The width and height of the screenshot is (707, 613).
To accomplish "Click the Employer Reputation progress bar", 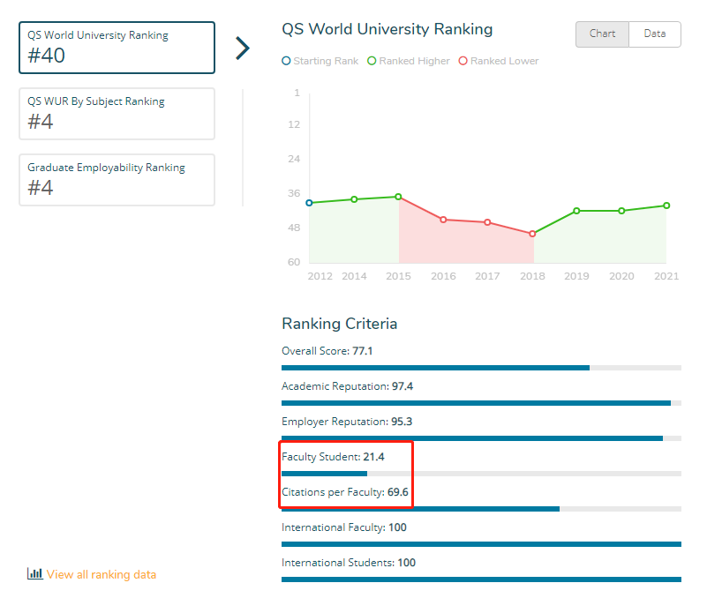I will pos(481,438).
